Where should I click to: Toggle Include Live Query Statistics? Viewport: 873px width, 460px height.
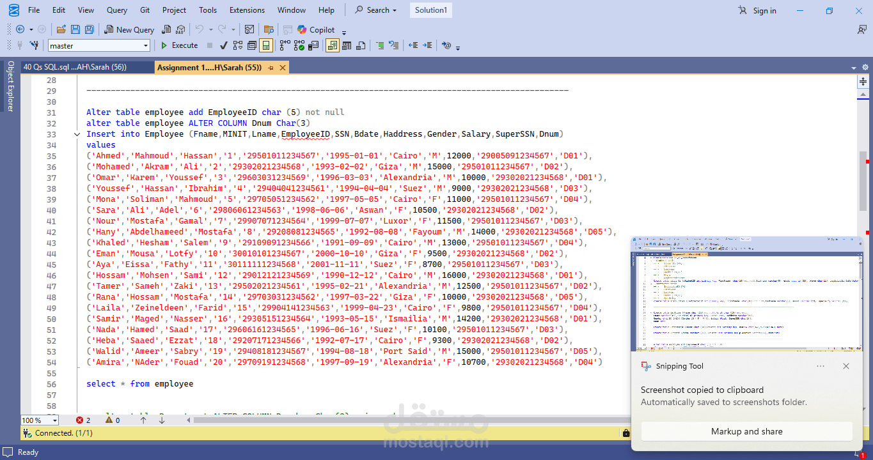point(299,45)
